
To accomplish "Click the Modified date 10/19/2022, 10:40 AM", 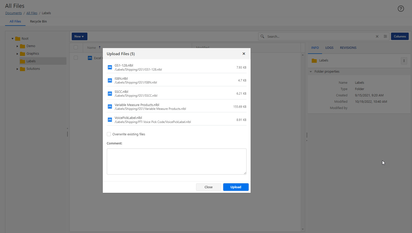I will 371,102.
